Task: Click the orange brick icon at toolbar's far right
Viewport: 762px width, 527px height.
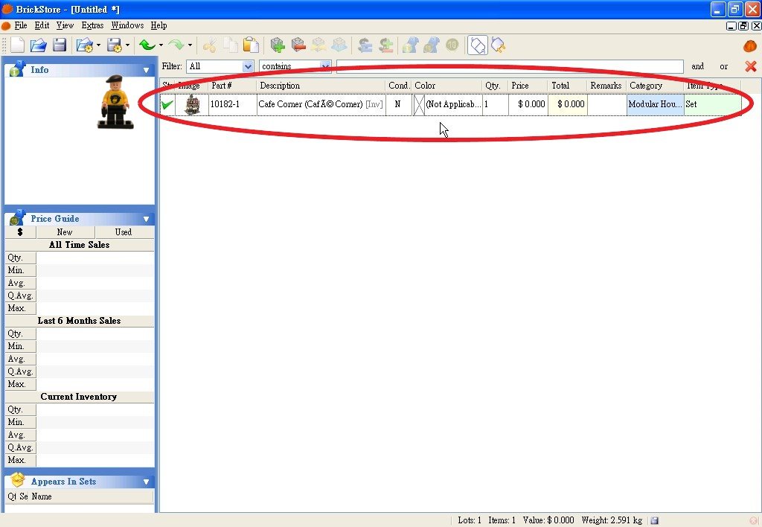Action: click(750, 45)
